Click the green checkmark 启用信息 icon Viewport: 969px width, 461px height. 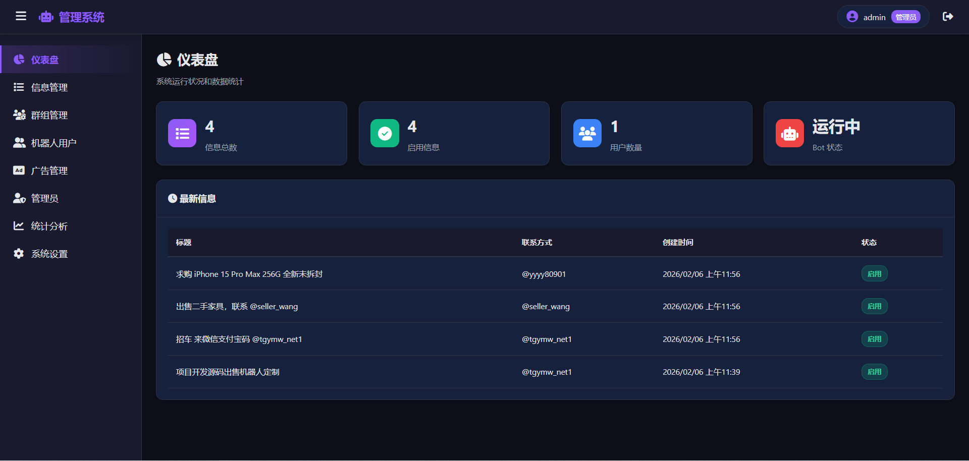(385, 133)
